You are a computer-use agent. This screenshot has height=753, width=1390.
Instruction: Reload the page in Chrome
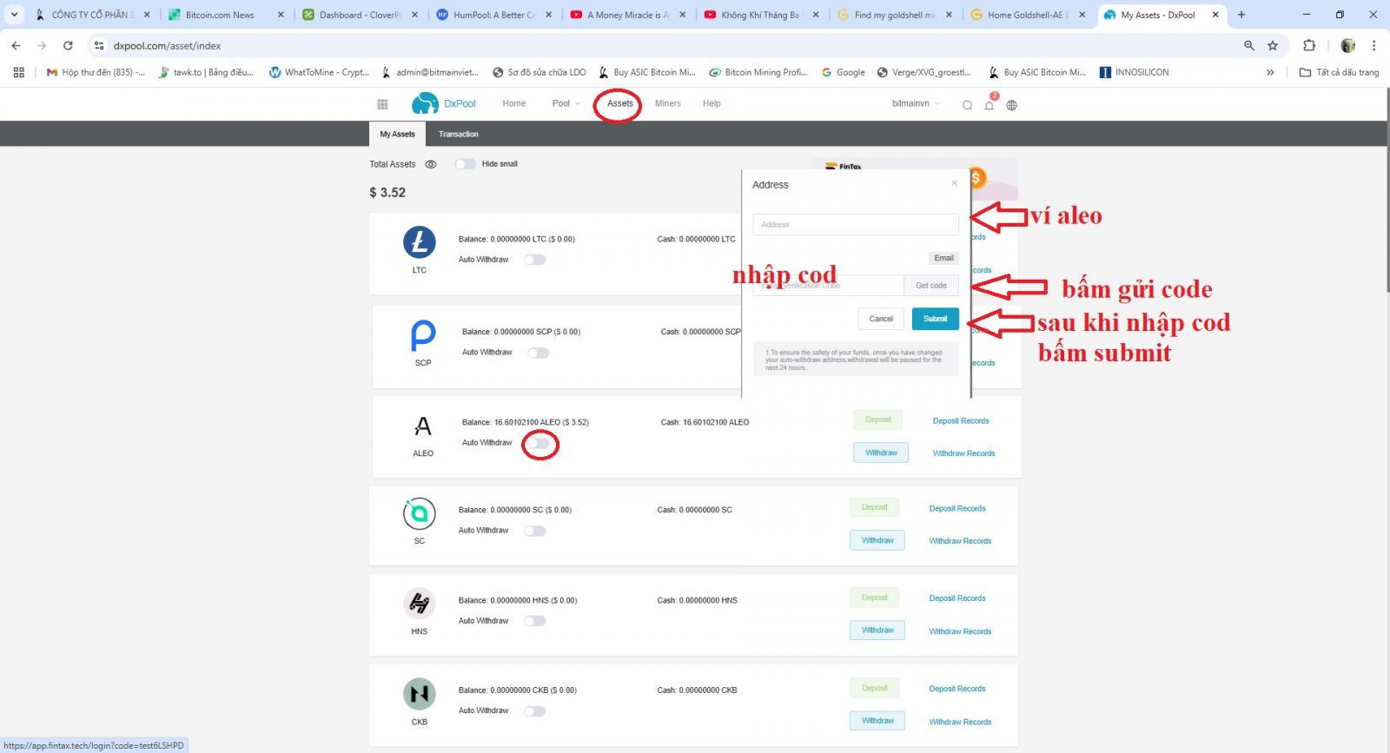(x=68, y=45)
